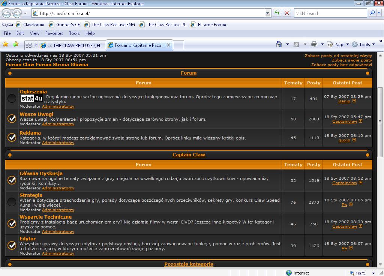The image size is (384, 276).
Task: Click the Back navigation arrow
Action: [x=7, y=13]
